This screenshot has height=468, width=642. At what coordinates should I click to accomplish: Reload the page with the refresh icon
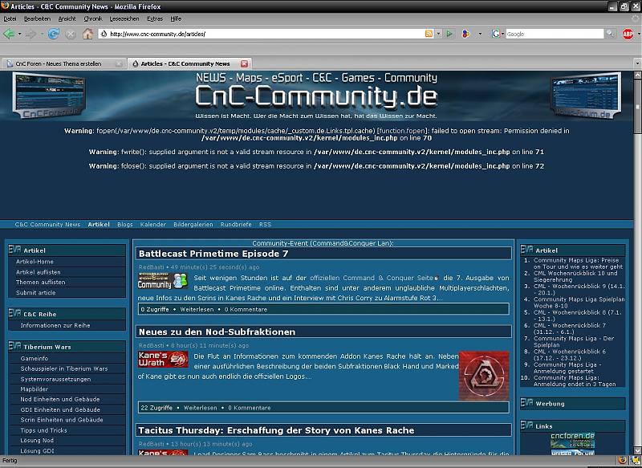53,34
